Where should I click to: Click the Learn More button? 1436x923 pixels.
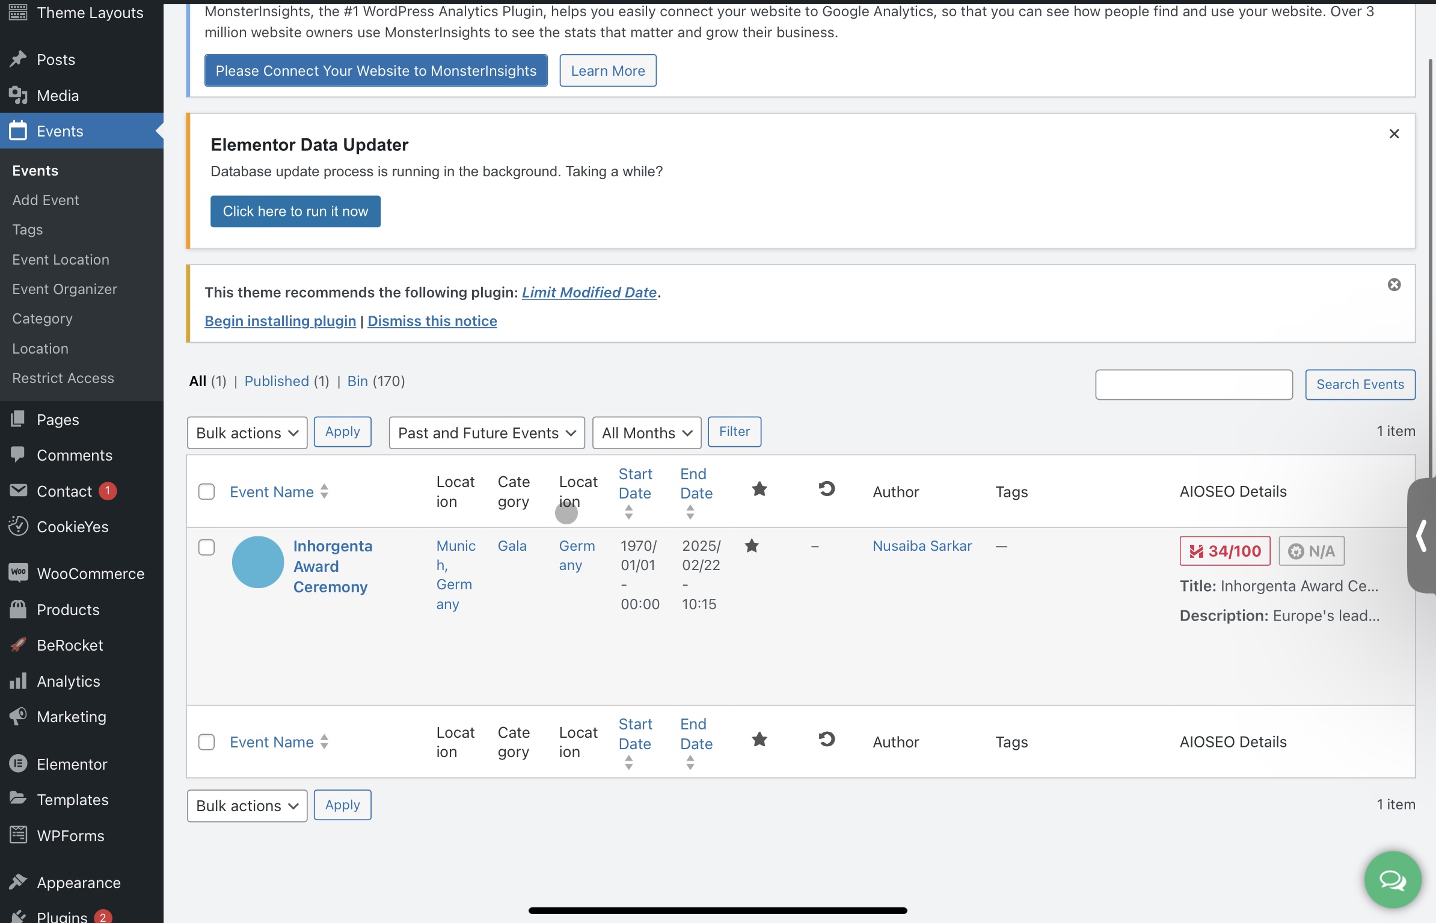tap(608, 70)
